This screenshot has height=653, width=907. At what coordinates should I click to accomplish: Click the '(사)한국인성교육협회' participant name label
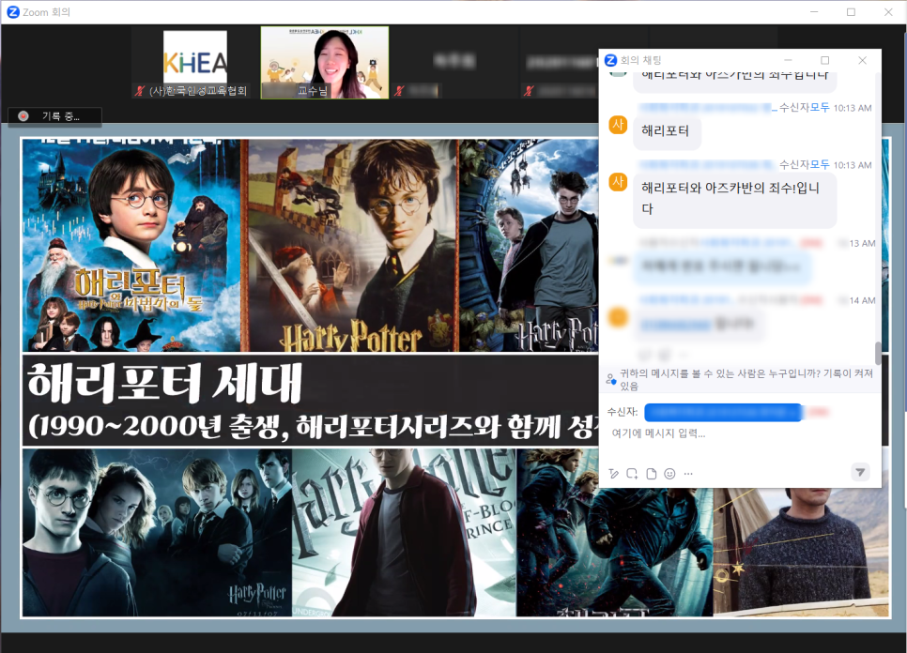(198, 91)
